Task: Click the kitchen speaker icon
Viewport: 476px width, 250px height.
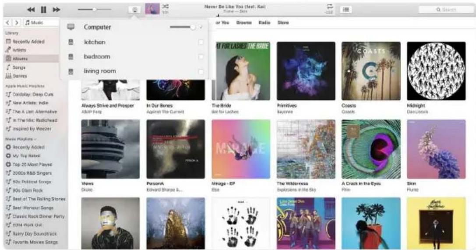Action: (71, 42)
